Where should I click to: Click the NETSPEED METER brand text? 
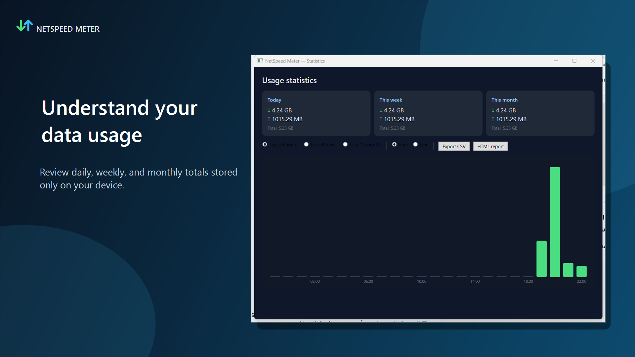tap(68, 29)
